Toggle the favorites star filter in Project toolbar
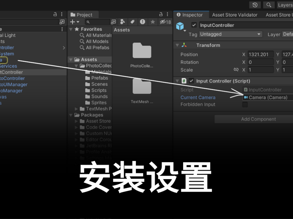Viewport: 293px width, 219px height. point(153,22)
